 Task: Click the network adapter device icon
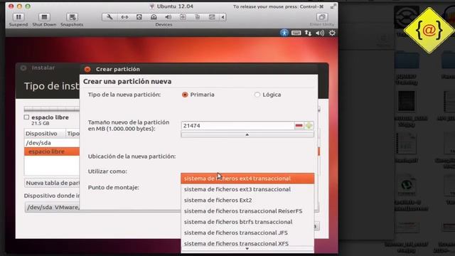coord(124,17)
